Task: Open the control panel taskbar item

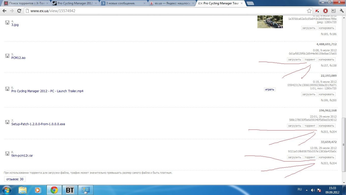Action: (x=85, y=190)
